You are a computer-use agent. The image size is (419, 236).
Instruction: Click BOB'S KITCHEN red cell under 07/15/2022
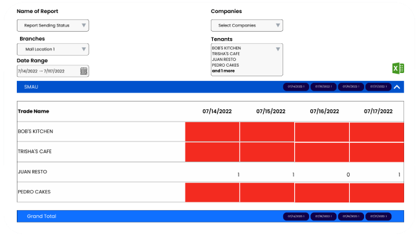click(x=267, y=132)
